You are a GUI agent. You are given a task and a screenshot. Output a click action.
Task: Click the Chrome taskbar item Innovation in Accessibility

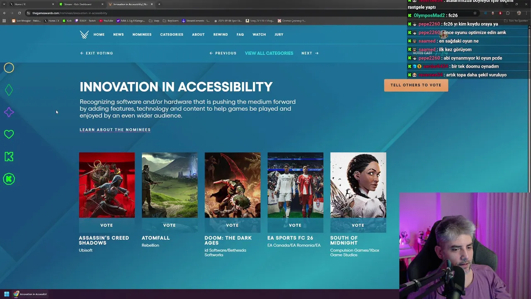pyautogui.click(x=30, y=294)
